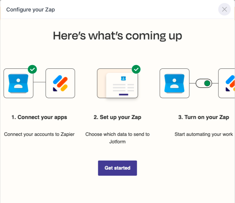The height and width of the screenshot is (203, 235).
Task: Click the green checkmark on Connect your apps
Action: pyautogui.click(x=33, y=69)
